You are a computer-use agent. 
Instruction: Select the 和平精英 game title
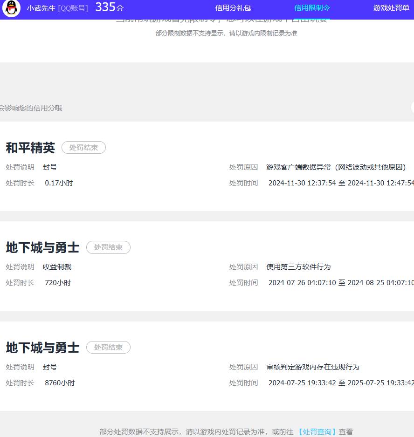click(x=30, y=147)
